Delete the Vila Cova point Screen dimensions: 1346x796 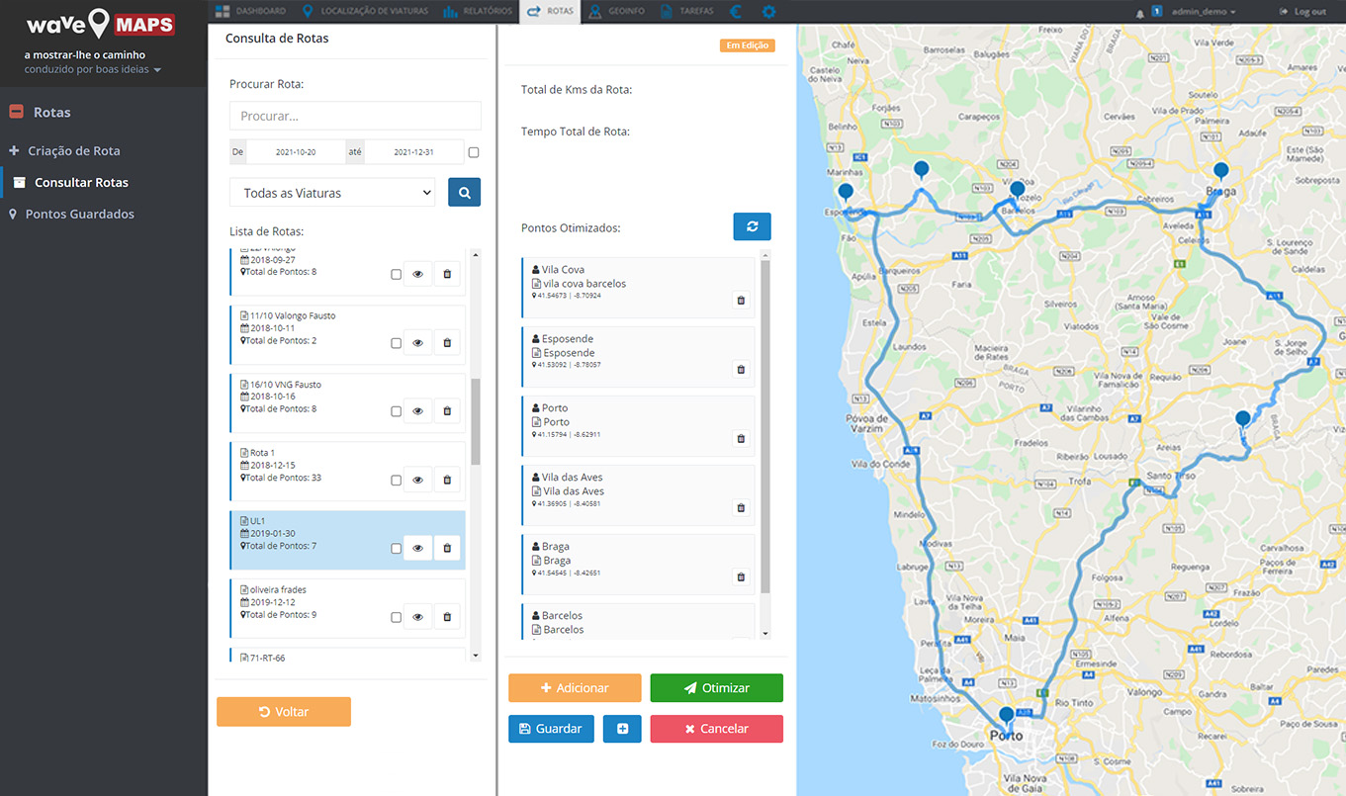coord(741,300)
